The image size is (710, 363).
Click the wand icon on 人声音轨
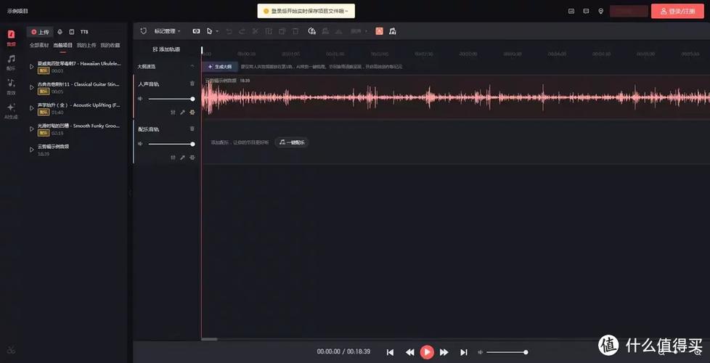pyautogui.click(x=182, y=113)
